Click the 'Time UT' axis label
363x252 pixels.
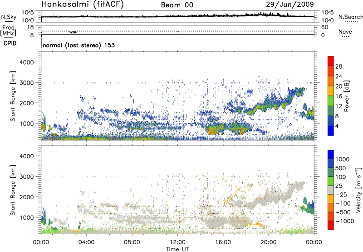point(177,249)
